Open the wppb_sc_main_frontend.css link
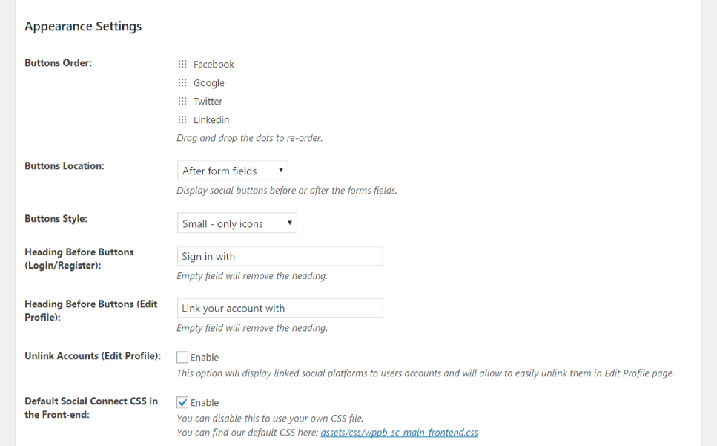Screen dimensions: 717x446 399,433
